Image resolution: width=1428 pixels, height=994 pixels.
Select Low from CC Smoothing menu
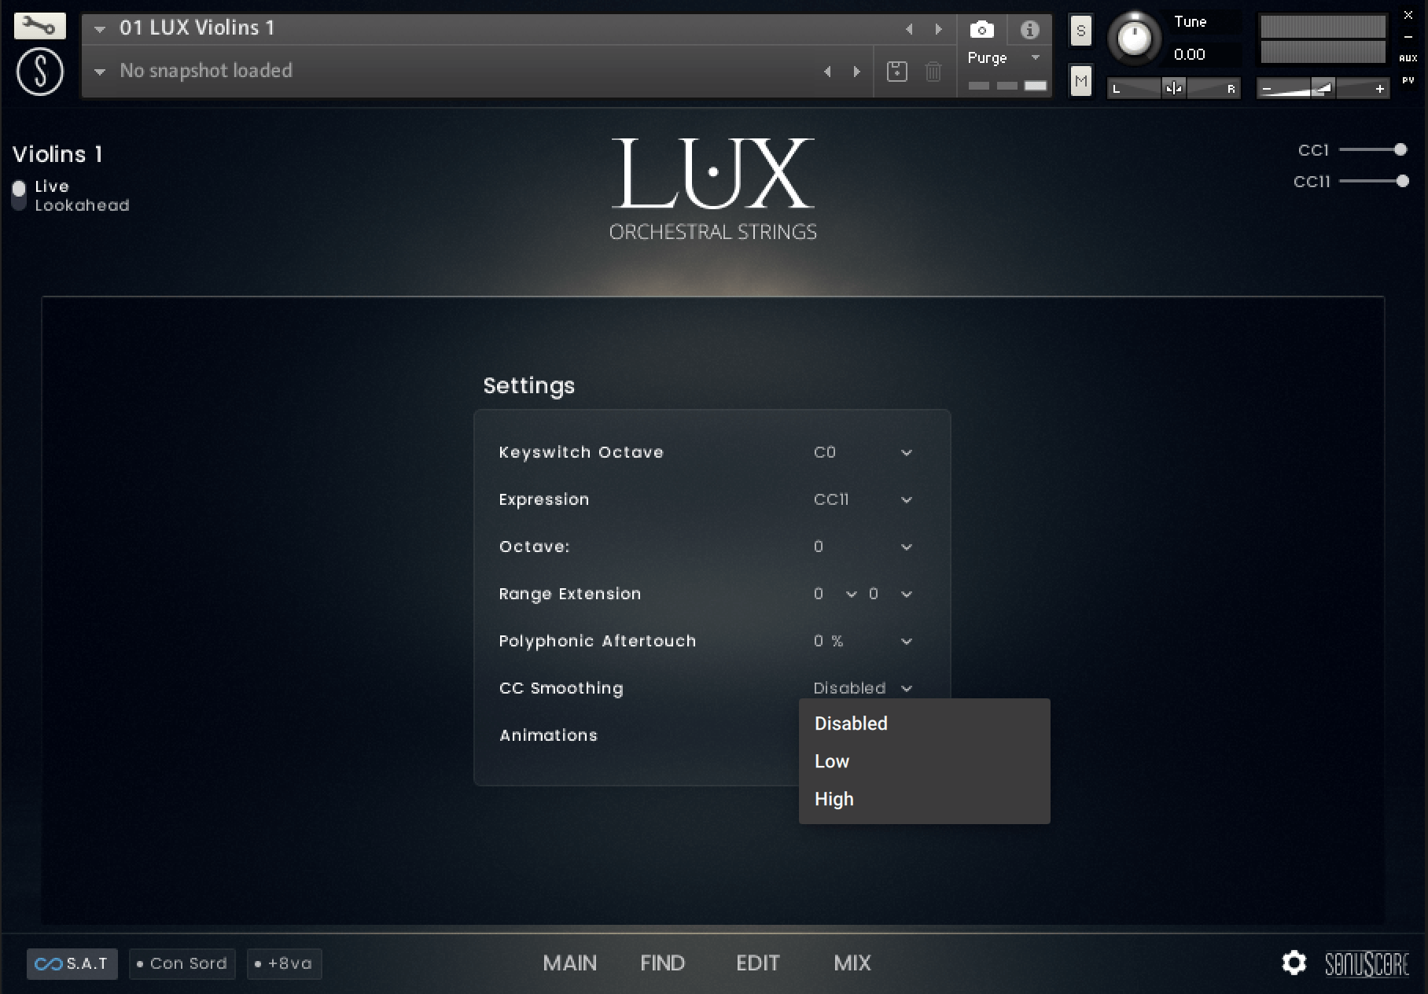[x=832, y=761]
